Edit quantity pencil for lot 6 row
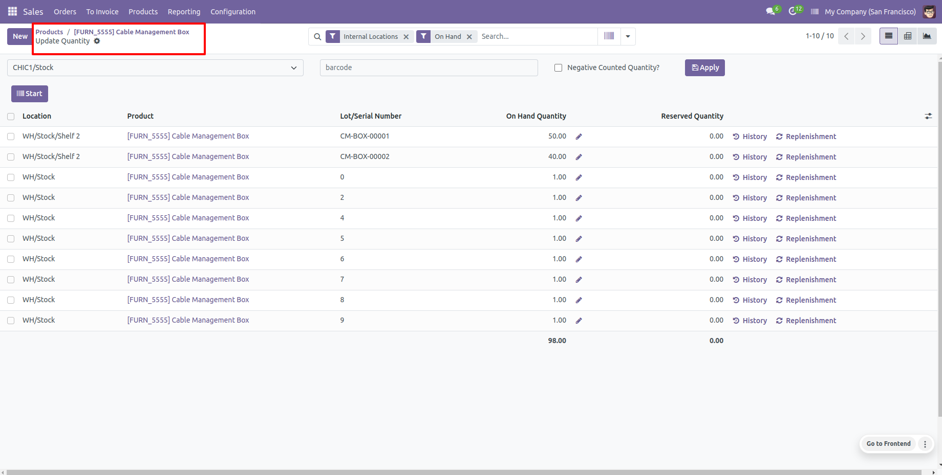This screenshot has width=942, height=475. pos(579,259)
